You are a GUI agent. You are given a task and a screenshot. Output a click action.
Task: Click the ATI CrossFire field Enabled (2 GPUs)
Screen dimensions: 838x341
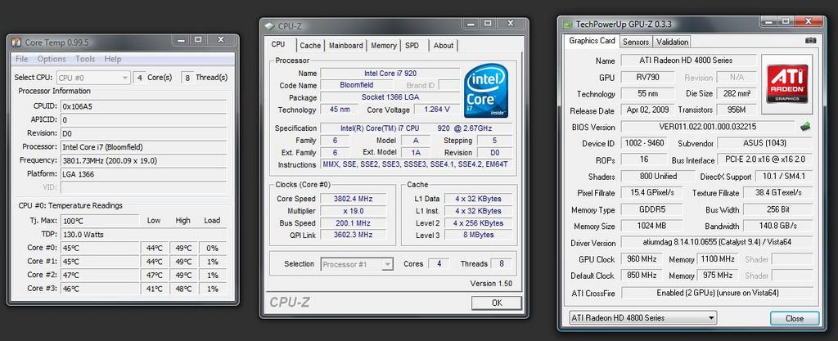click(716, 293)
